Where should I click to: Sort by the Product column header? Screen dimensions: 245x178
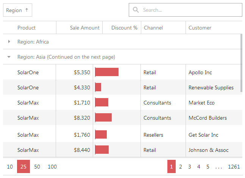point(27,28)
